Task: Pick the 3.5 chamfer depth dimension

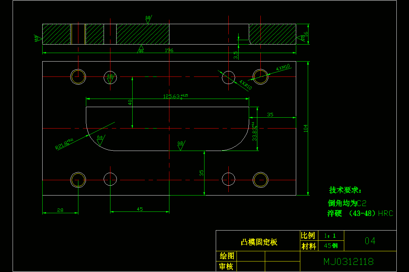Action: click(236, 55)
